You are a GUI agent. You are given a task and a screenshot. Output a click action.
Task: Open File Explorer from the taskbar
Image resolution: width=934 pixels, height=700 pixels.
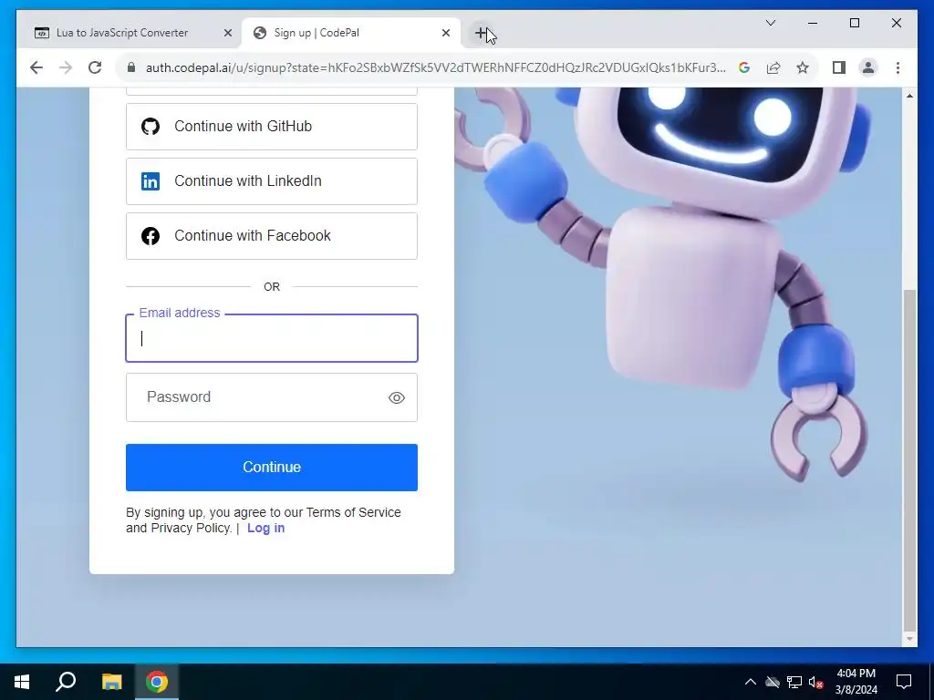(x=111, y=682)
